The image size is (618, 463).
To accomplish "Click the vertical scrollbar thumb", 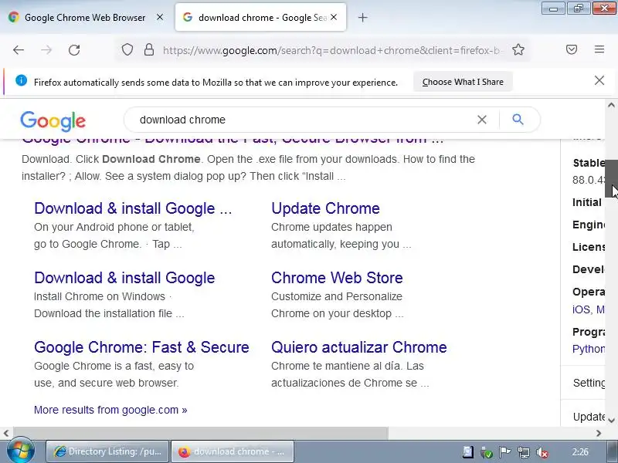I will (611, 179).
